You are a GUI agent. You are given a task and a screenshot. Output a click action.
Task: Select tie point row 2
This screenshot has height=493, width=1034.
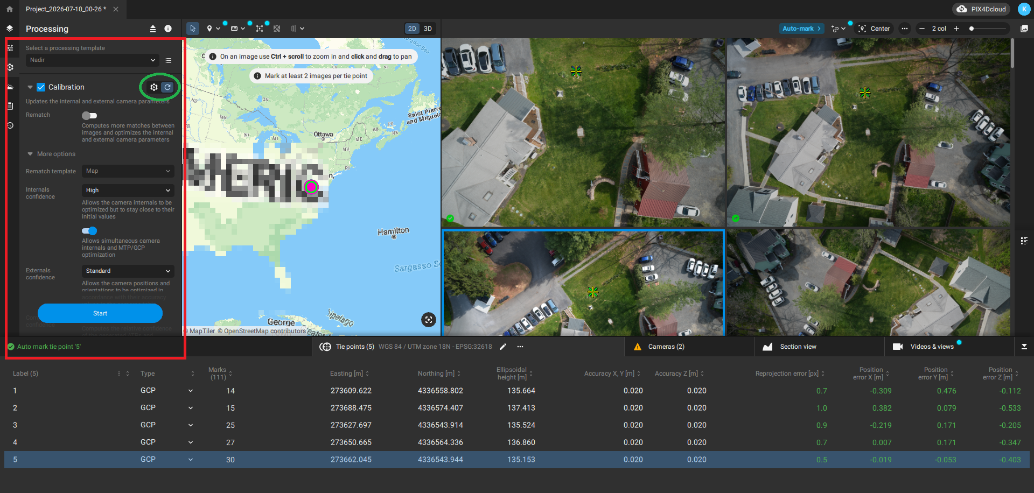[x=517, y=408]
